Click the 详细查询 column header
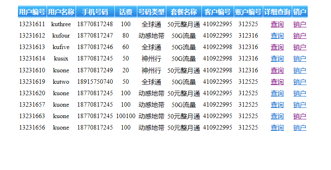Image resolution: width=331 pixels, height=170 pixels. (x=277, y=12)
